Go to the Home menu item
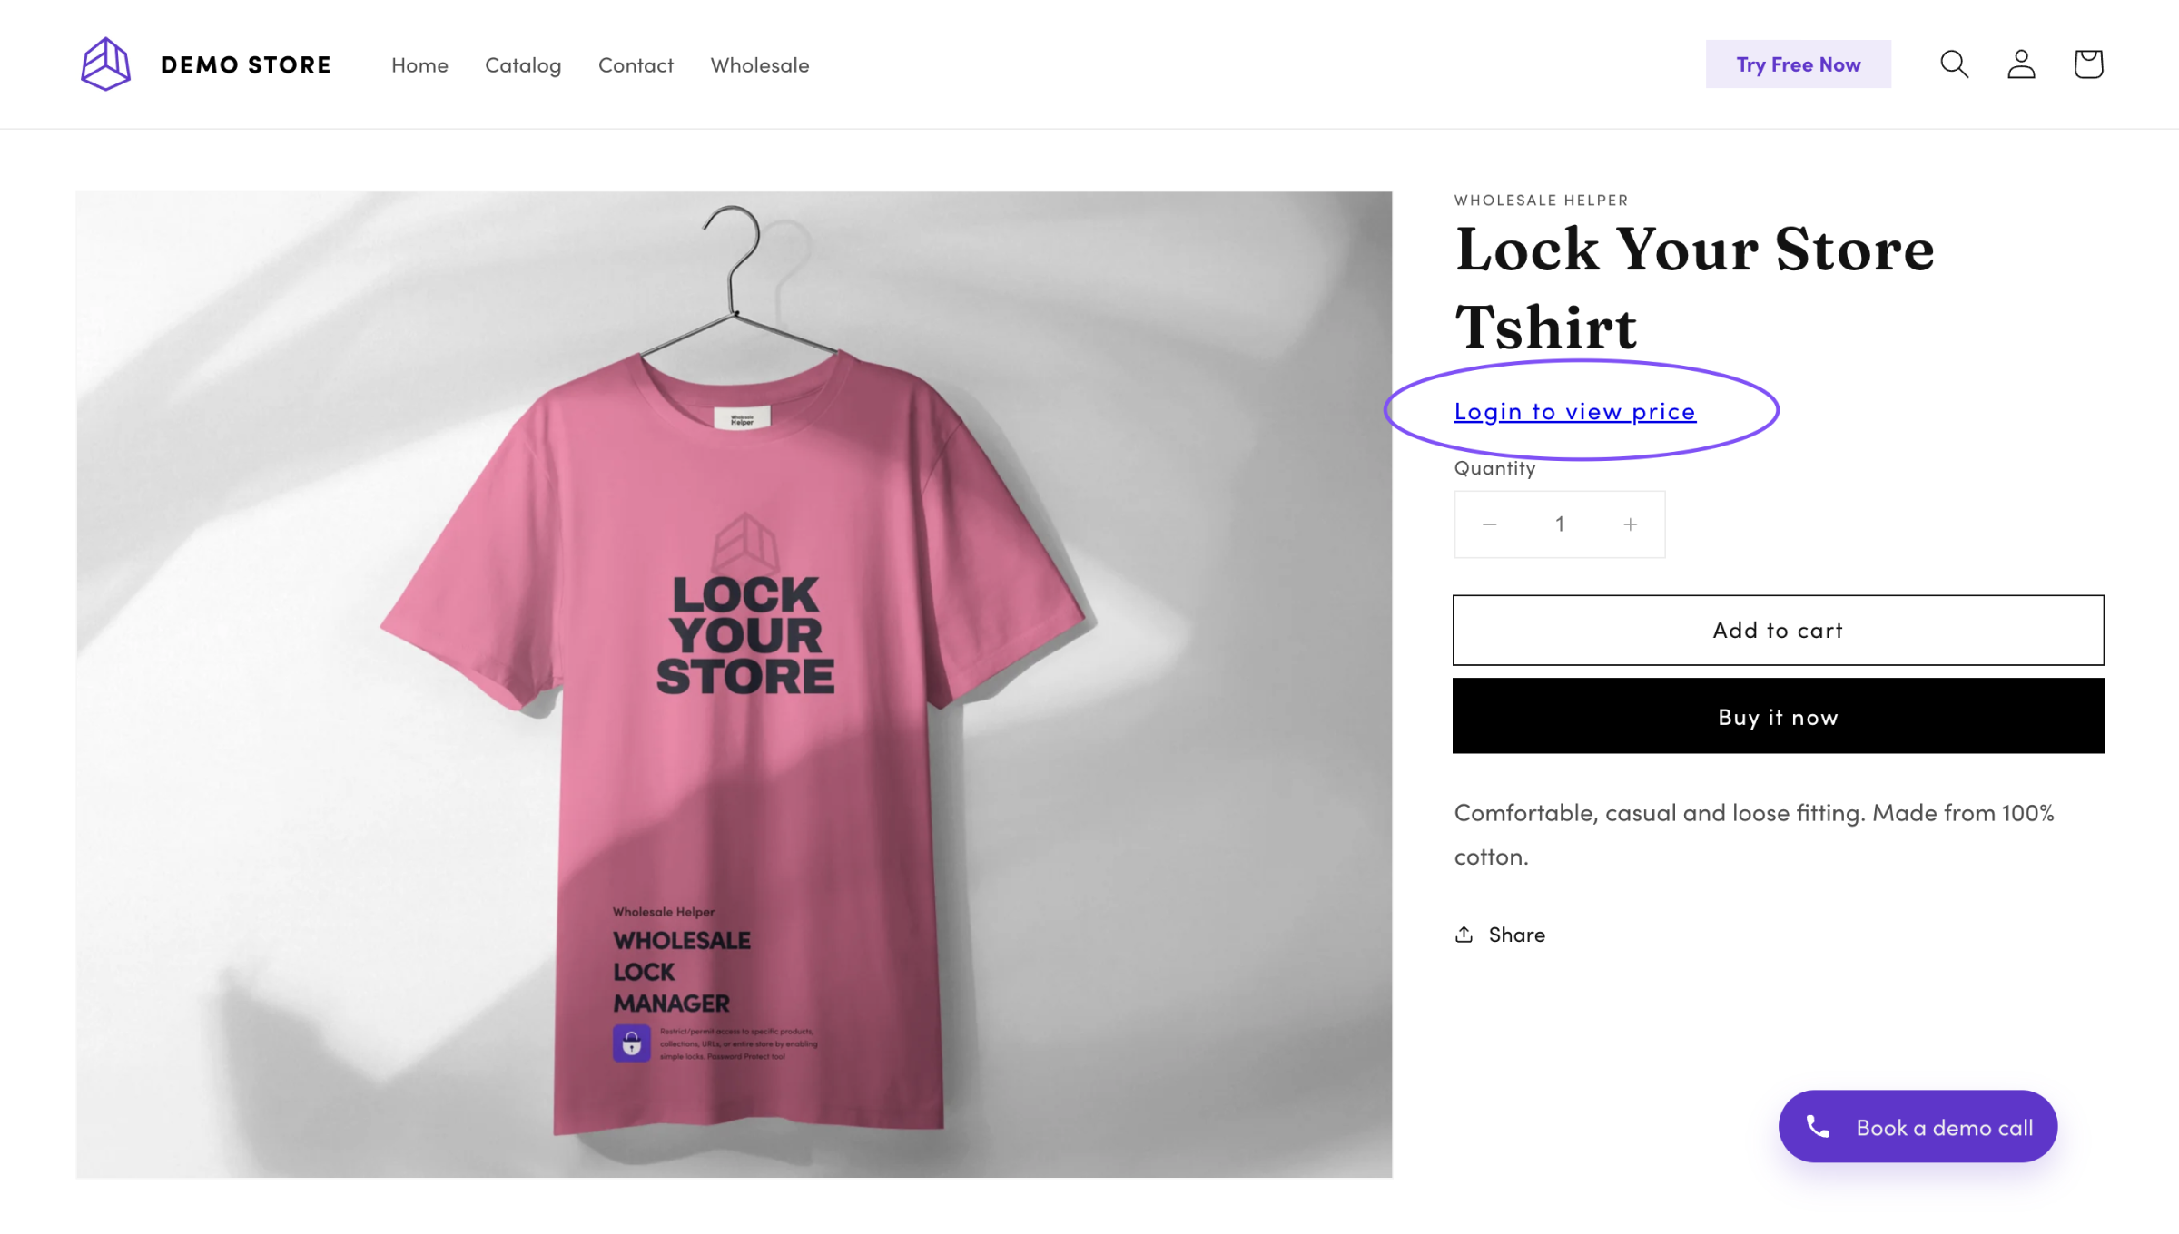The width and height of the screenshot is (2179, 1234). (419, 65)
